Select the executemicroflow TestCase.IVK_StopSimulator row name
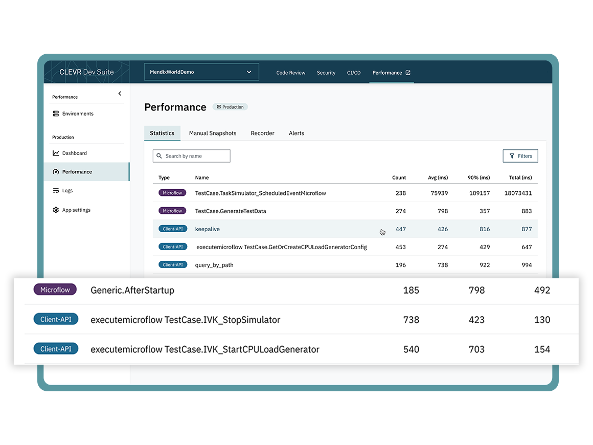 pos(185,320)
